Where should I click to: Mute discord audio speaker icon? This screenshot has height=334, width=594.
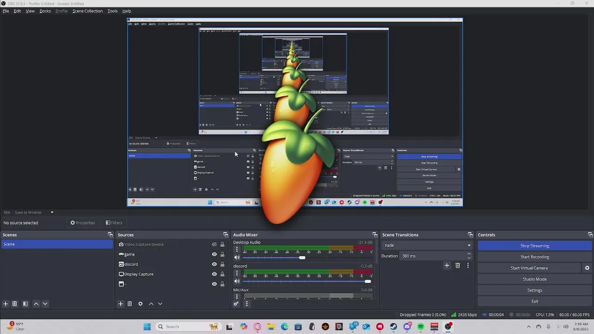237,281
